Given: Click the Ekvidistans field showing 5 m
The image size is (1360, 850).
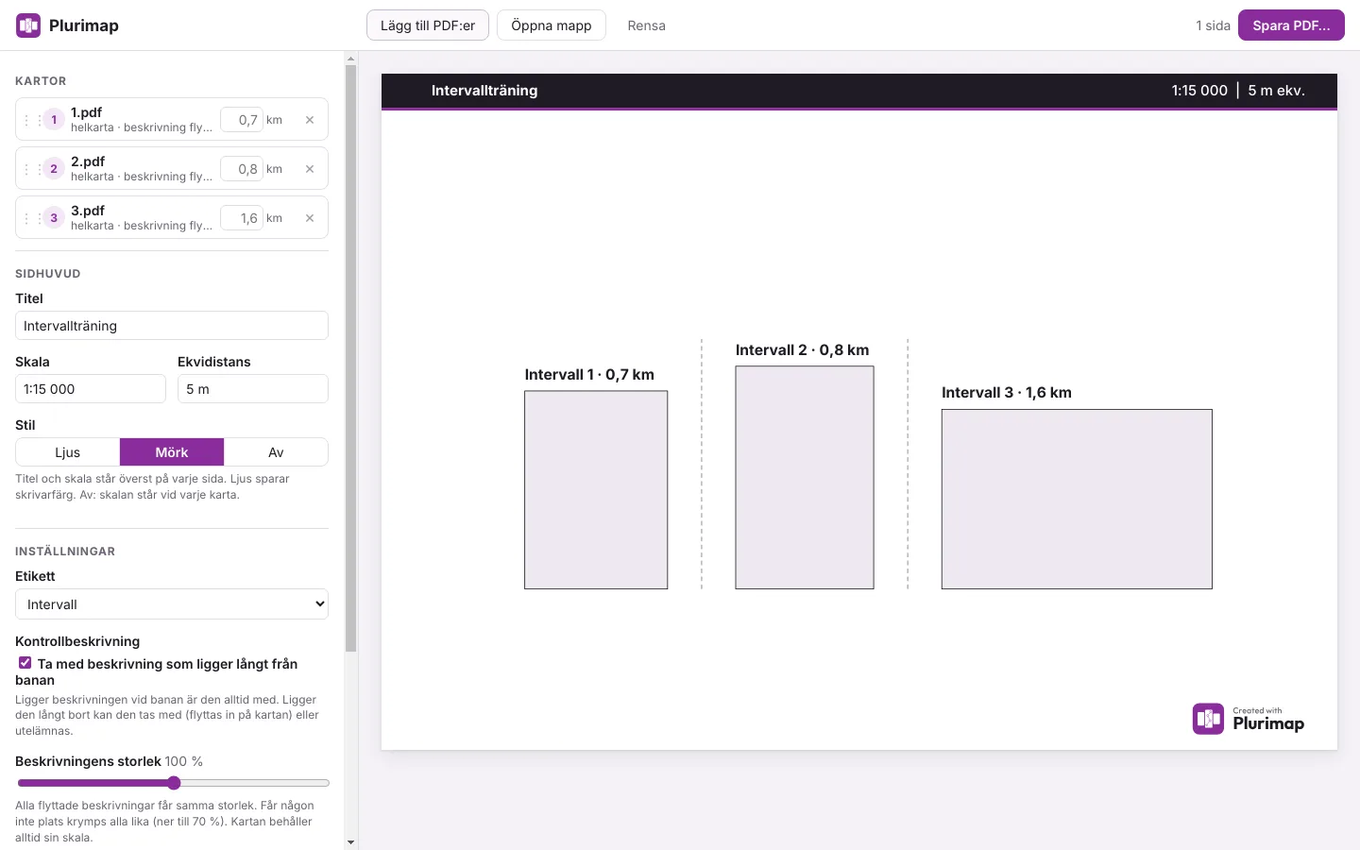Looking at the screenshot, I should (x=253, y=389).
